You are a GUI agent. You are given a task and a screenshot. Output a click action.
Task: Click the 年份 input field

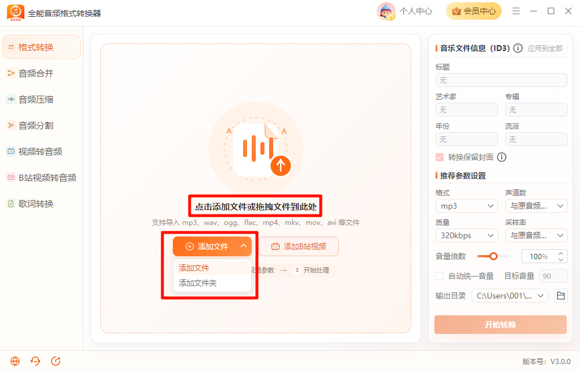tap(467, 139)
